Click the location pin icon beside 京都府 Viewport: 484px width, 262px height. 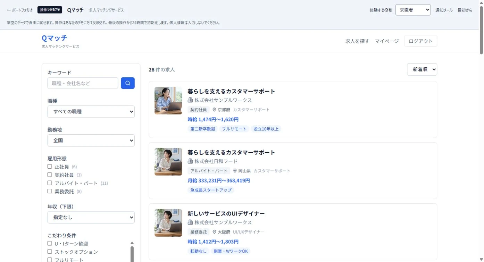coord(214,110)
